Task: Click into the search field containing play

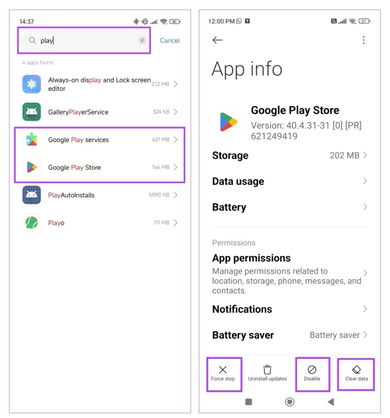Action: 84,40
